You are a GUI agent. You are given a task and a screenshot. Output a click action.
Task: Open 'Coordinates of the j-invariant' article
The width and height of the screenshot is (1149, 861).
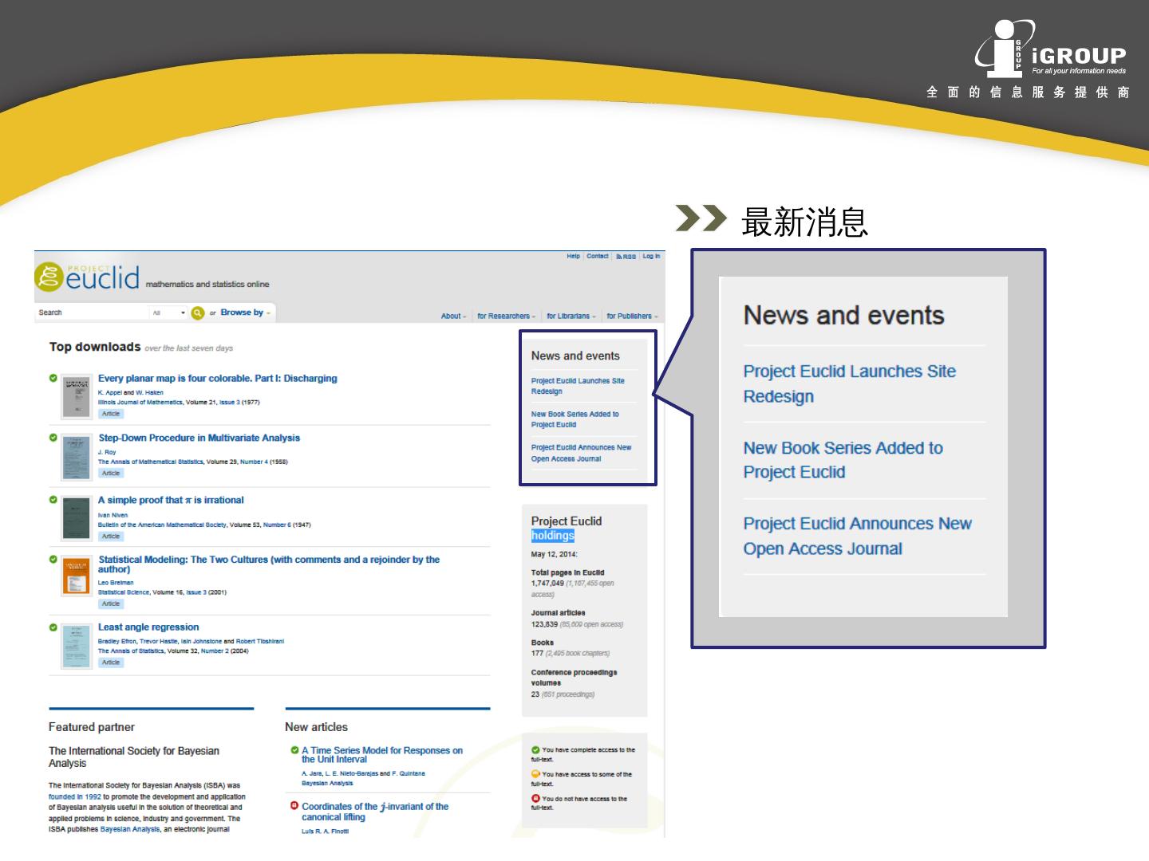coord(375,812)
